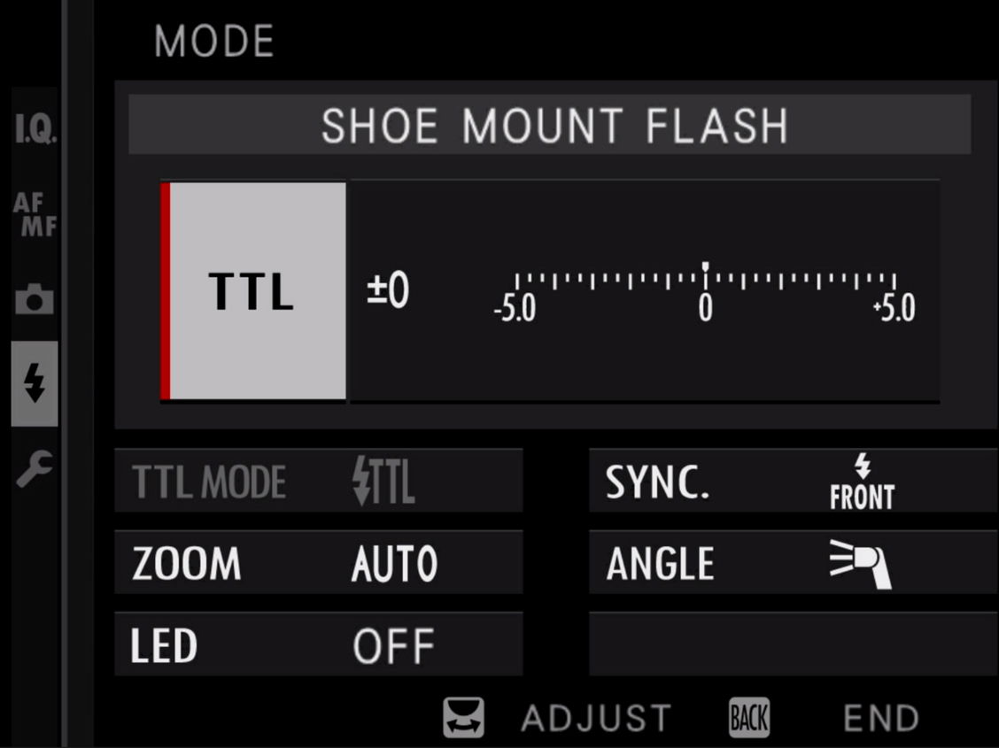The image size is (999, 748).
Task: Click the command dial adjust icon
Action: point(464,718)
